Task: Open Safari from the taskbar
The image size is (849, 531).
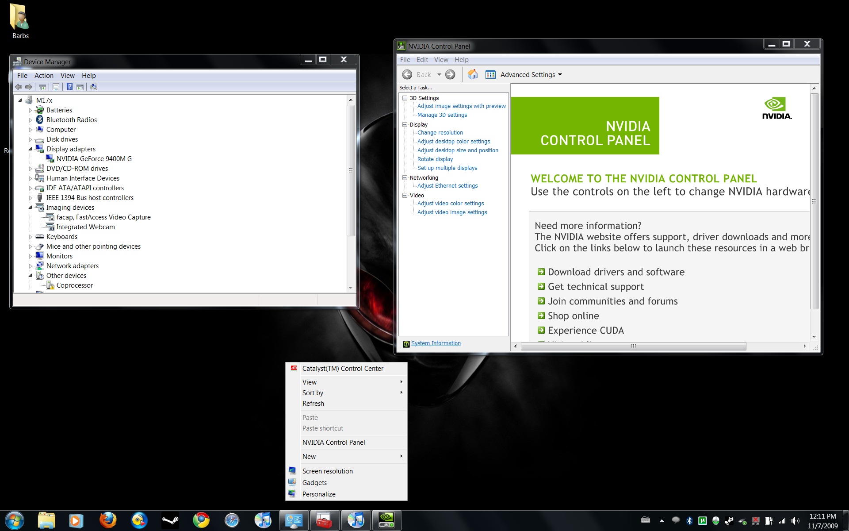Action: tap(232, 520)
